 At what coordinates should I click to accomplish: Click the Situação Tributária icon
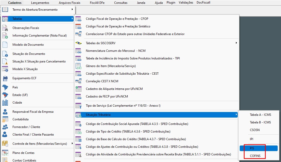point(78,115)
